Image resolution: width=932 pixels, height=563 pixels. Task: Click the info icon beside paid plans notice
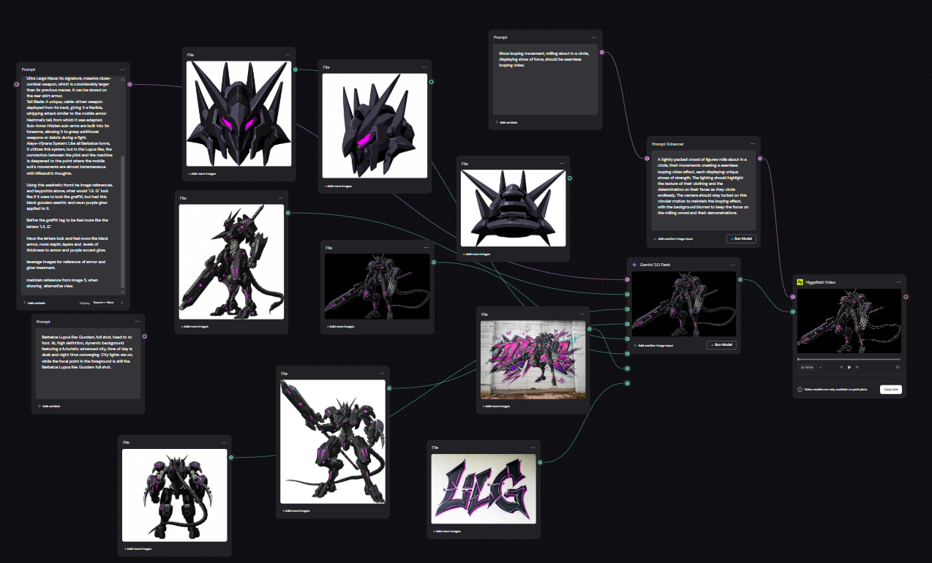pyautogui.click(x=800, y=390)
